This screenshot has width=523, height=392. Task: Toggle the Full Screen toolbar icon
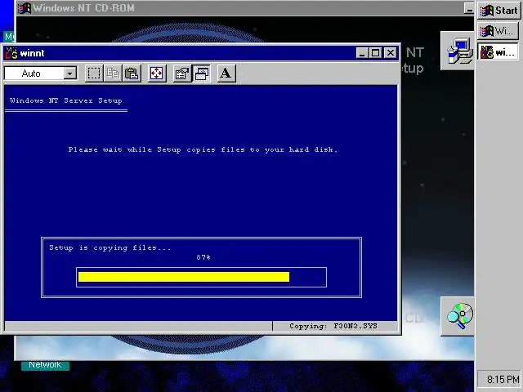[x=157, y=73]
